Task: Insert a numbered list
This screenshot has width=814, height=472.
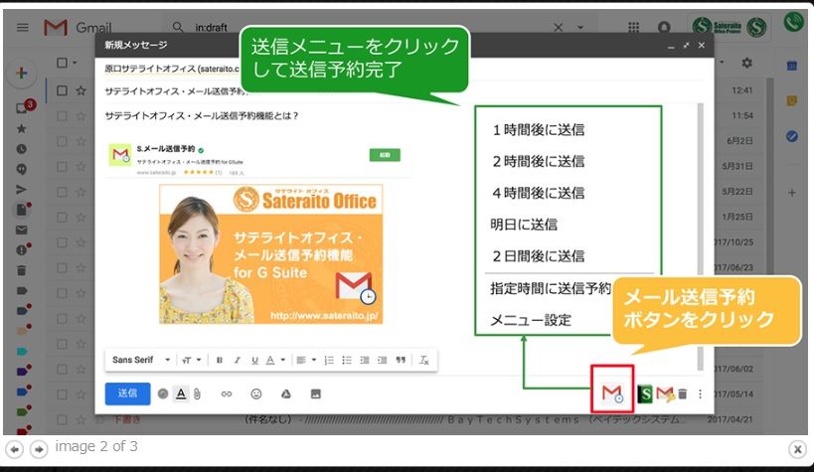Action: click(329, 360)
